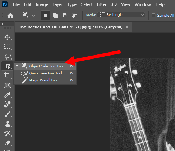Viewport: 175px width, 151px height.
Task: Open the Image menu
Action: coord(42,4)
